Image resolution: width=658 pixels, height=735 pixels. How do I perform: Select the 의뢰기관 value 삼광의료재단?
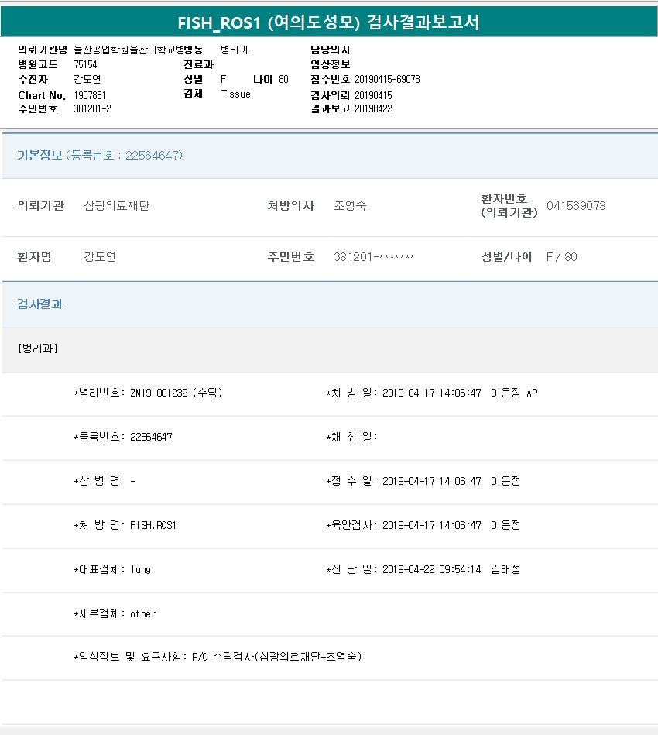point(116,206)
